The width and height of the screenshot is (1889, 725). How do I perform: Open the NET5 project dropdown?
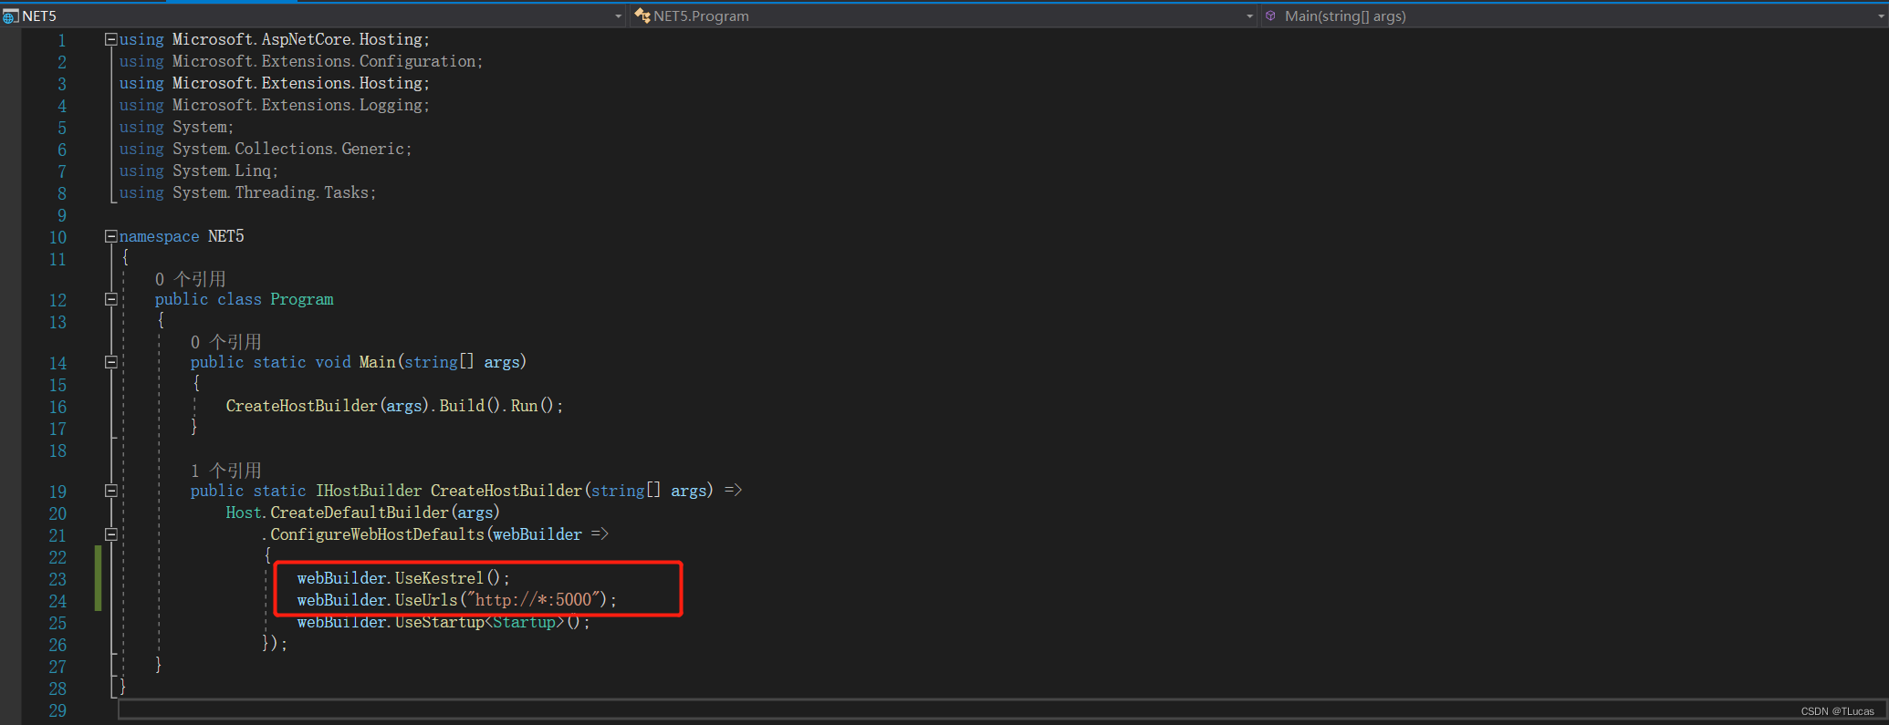click(x=618, y=16)
